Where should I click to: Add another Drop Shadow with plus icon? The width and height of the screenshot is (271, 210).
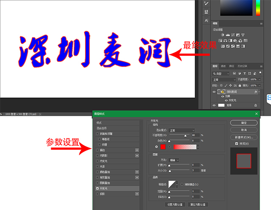[x=137, y=194]
